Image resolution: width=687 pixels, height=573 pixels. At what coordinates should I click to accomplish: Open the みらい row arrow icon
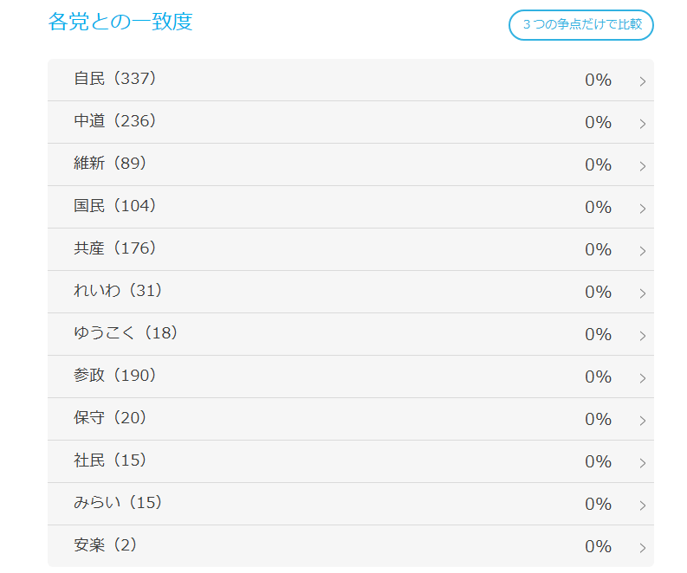click(642, 505)
